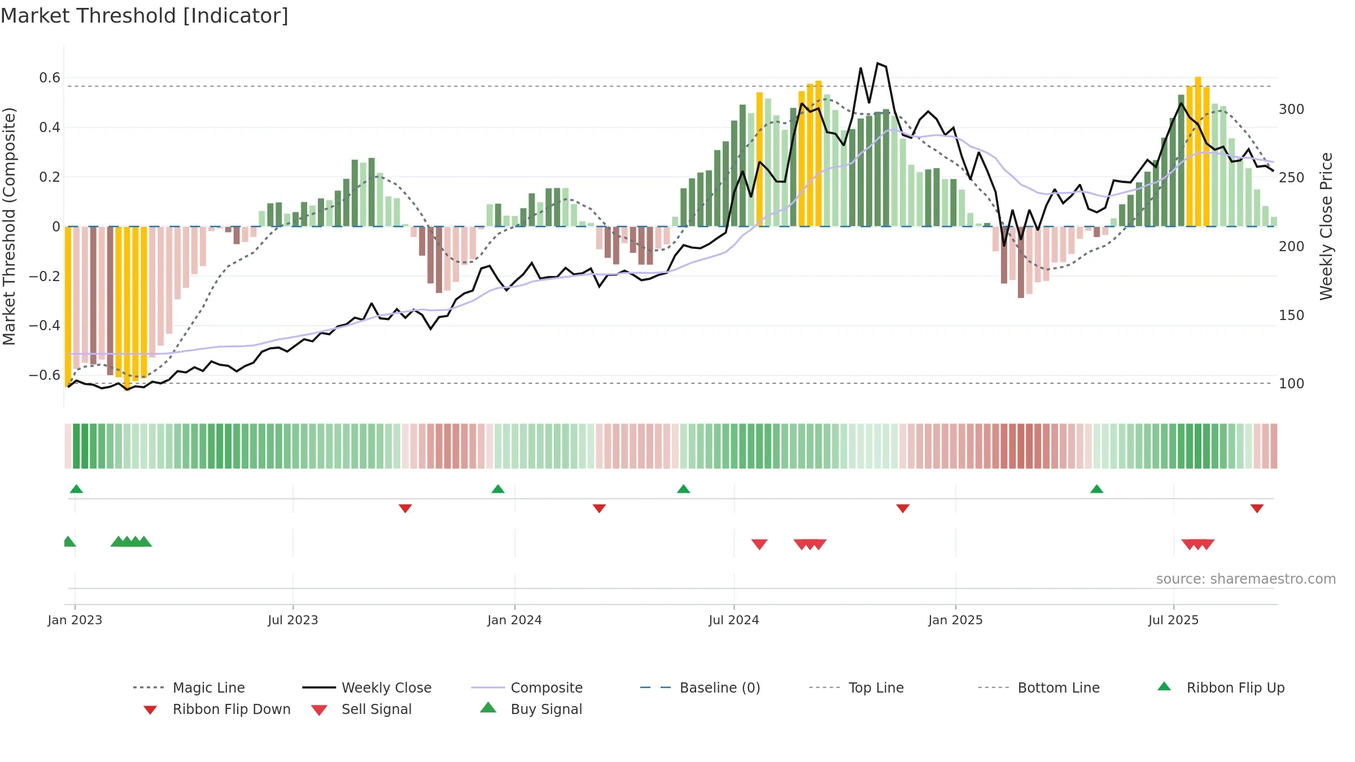The image size is (1355, 762).
Task: Click the 0.4 tick on left axis
Action: [x=50, y=128]
